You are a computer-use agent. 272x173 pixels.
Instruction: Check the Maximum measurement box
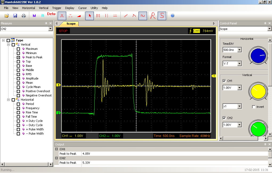[x=18, y=49]
